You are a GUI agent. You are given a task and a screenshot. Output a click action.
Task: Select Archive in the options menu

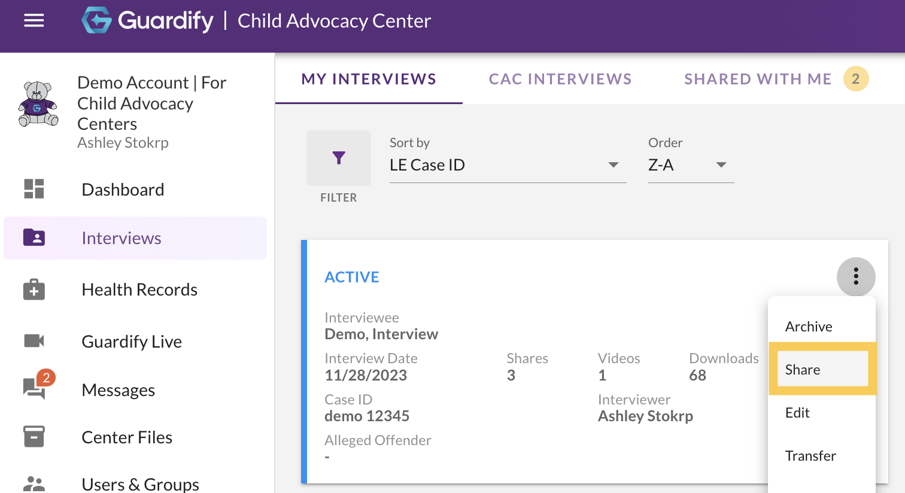pyautogui.click(x=809, y=327)
